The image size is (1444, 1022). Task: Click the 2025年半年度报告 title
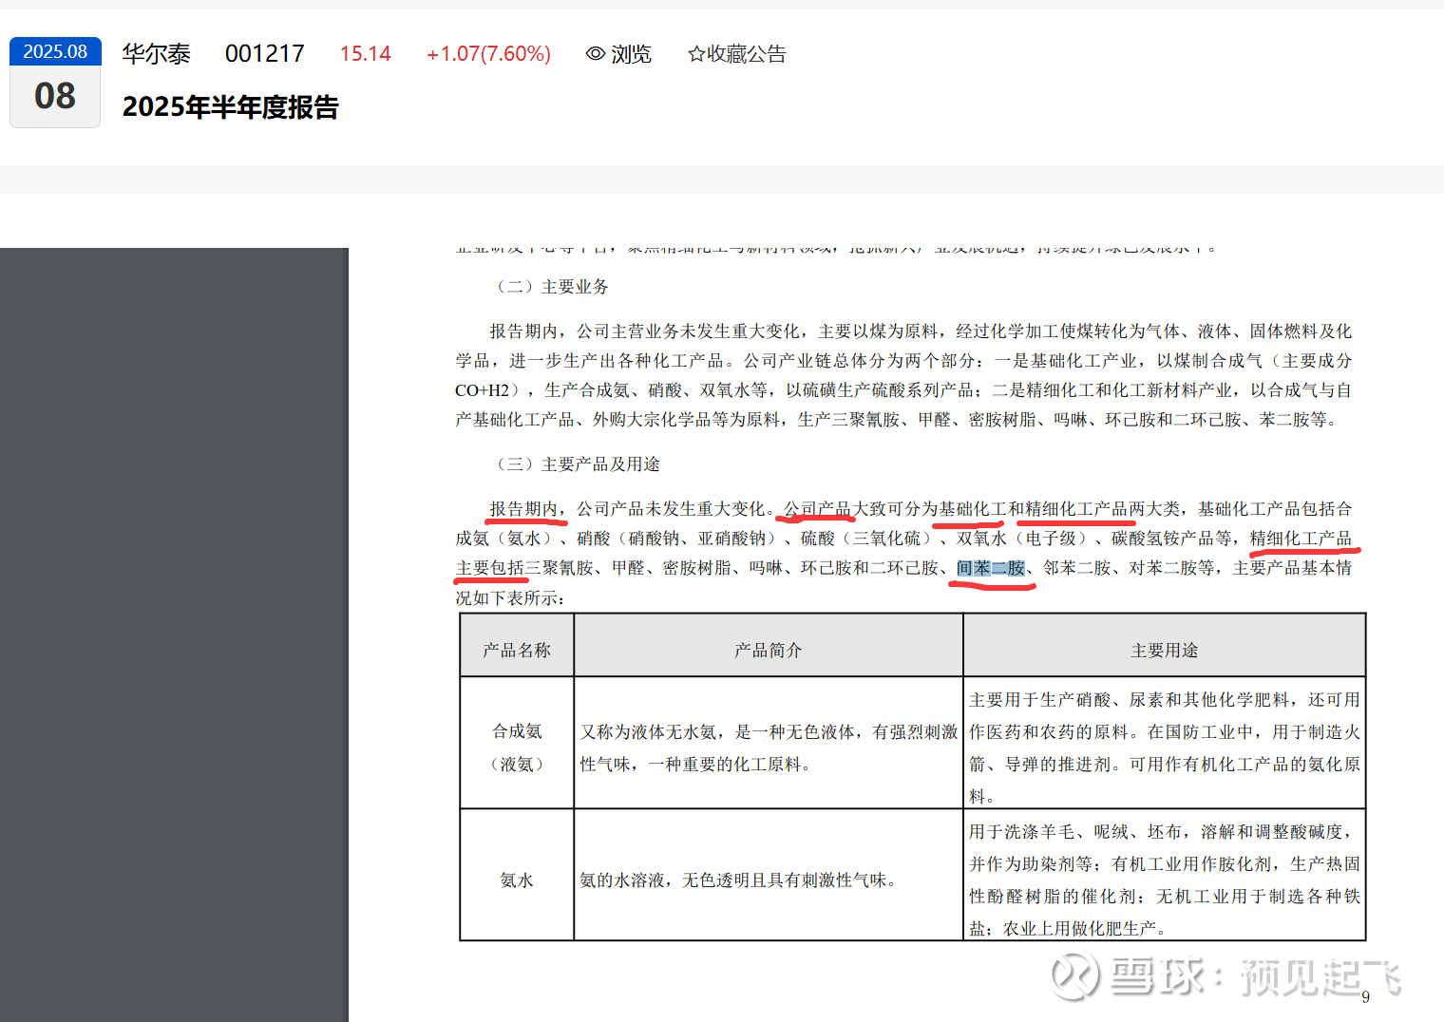pos(230,107)
